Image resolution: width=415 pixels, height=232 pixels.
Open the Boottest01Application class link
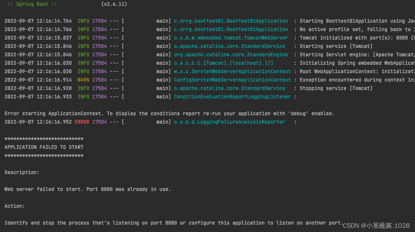coord(231,21)
